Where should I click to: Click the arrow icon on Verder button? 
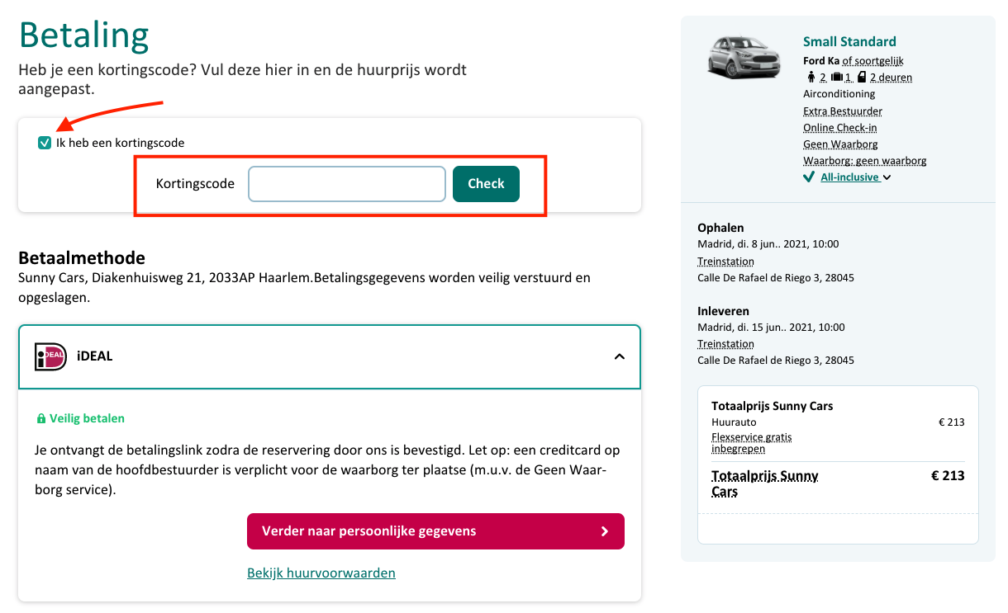(x=605, y=531)
